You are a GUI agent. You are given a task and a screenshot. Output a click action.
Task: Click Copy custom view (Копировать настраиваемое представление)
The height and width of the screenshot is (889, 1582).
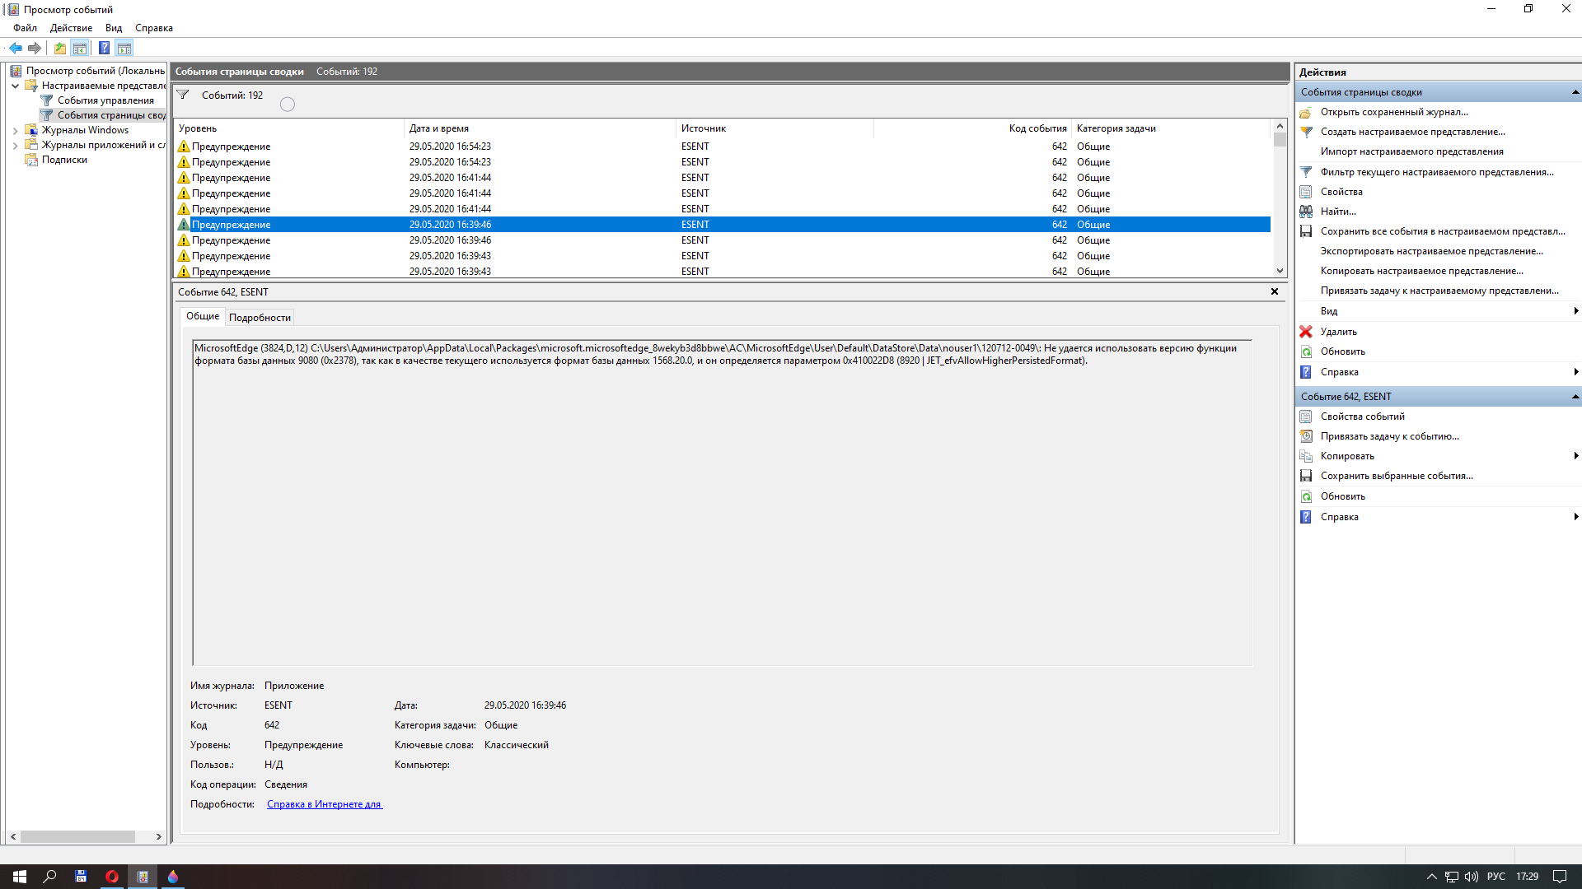pyautogui.click(x=1421, y=271)
